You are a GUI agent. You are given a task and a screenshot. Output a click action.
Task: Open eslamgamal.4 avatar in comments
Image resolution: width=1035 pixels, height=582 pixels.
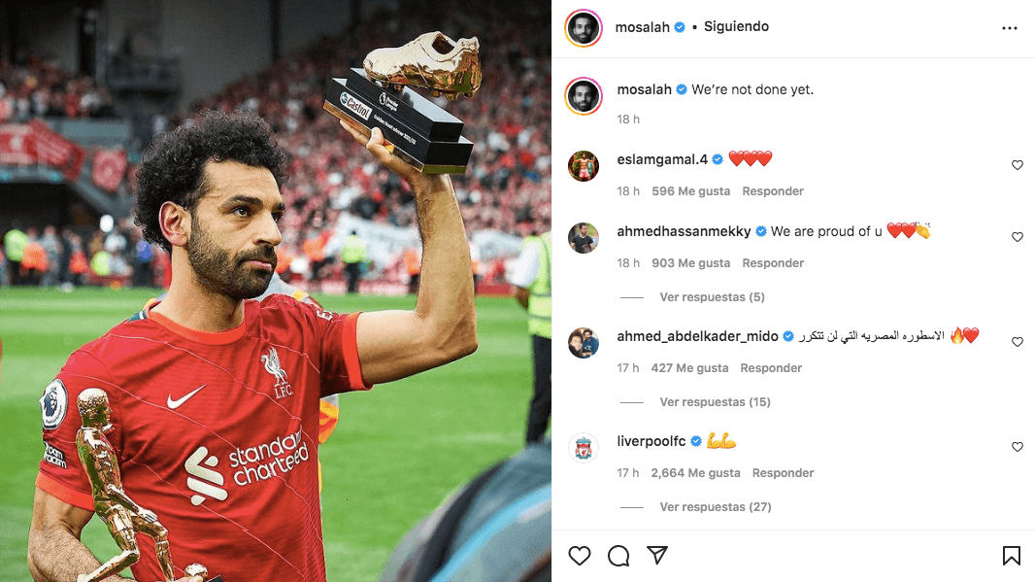tap(584, 165)
